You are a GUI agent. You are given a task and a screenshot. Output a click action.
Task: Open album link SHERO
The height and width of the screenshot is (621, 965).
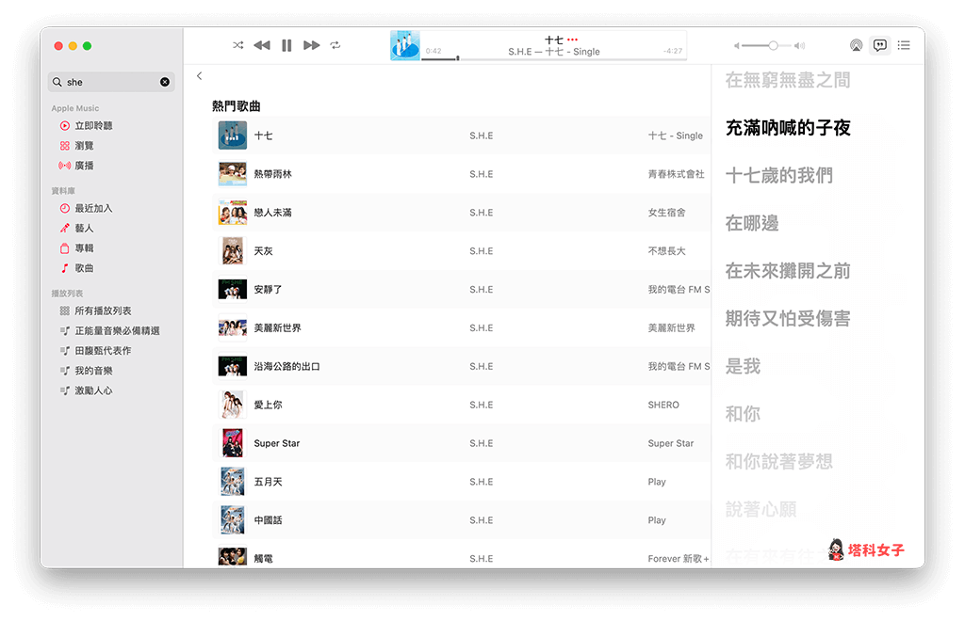click(x=663, y=405)
